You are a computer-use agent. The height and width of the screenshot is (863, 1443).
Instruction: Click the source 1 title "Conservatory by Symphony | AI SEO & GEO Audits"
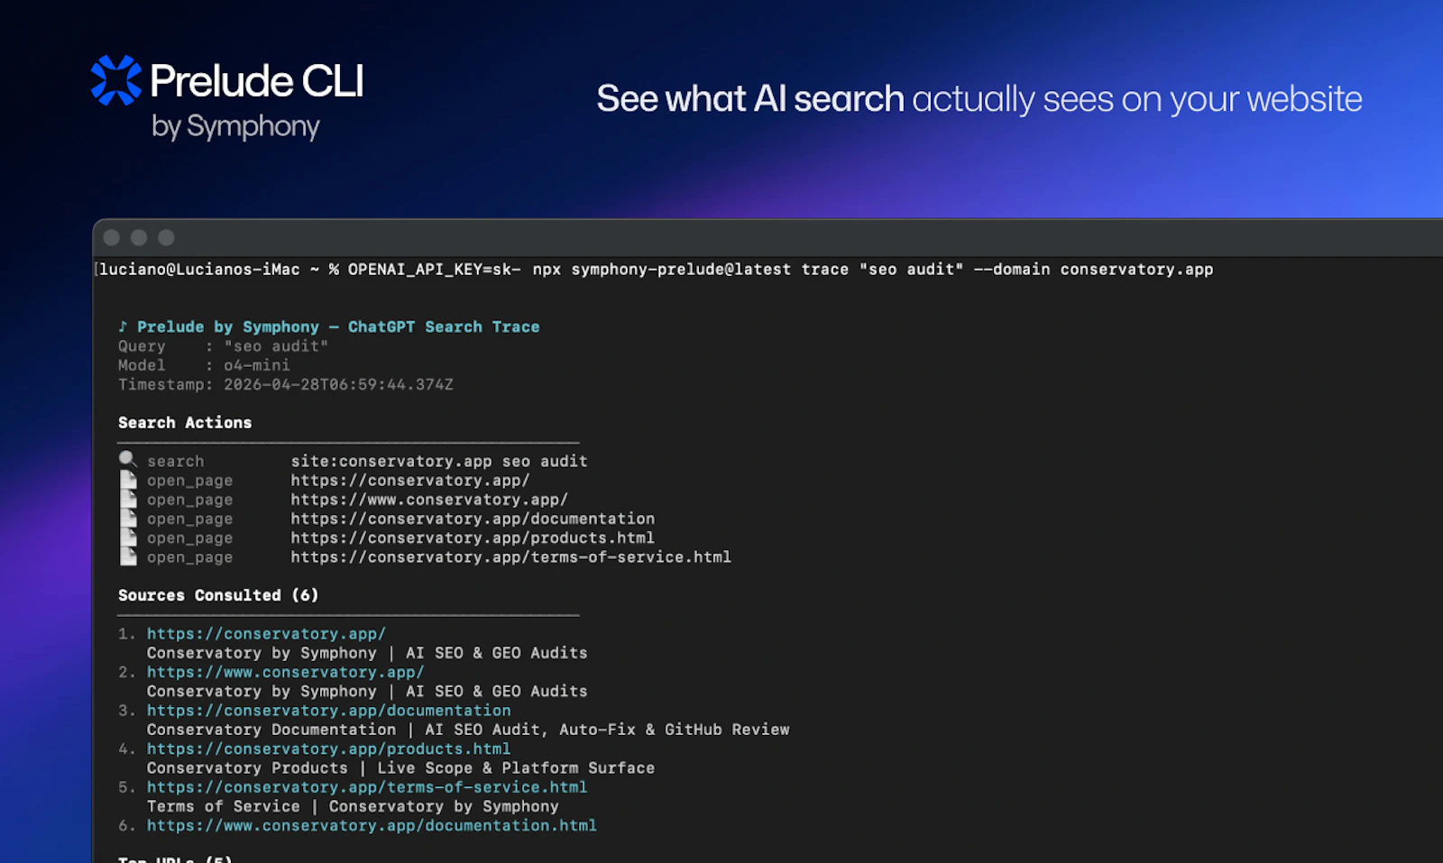tap(367, 653)
